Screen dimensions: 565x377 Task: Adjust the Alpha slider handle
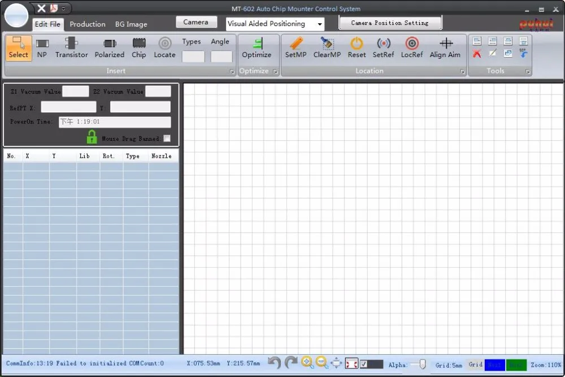pos(422,365)
